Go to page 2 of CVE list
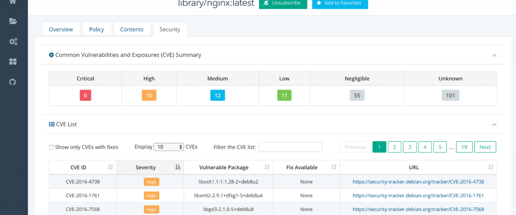This screenshot has height=215, width=516. point(395,147)
